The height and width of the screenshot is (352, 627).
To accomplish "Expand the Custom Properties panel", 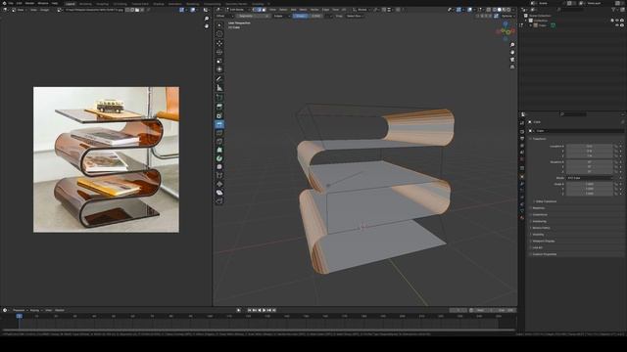I will click(x=545, y=254).
